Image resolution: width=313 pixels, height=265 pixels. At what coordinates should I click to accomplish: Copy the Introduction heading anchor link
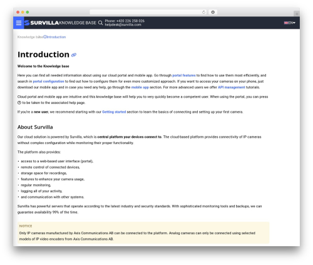click(x=74, y=55)
